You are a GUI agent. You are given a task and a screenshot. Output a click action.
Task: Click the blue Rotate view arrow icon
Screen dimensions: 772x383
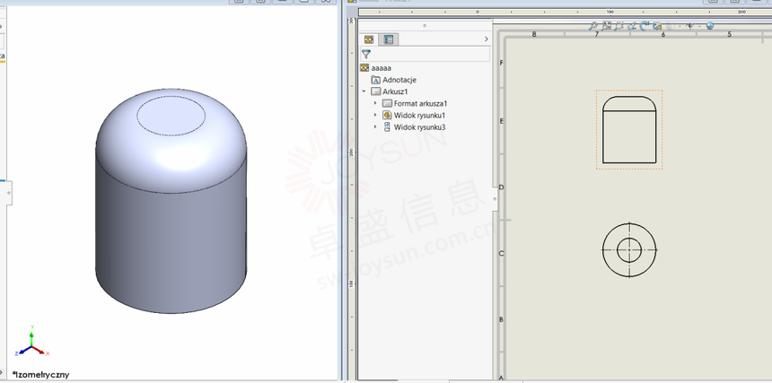click(645, 26)
